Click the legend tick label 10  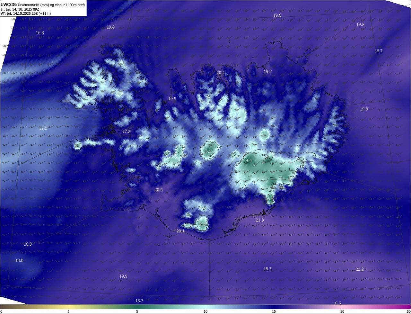click(205, 311)
